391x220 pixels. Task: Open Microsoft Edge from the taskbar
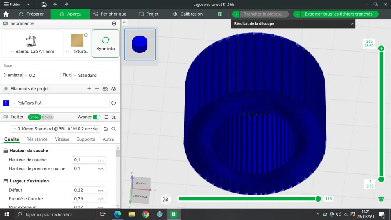tap(117, 214)
